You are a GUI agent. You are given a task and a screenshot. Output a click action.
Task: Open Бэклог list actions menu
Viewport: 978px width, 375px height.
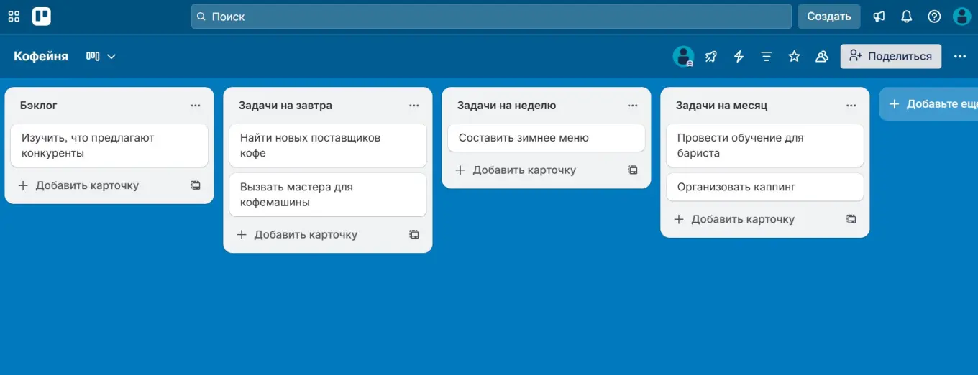coord(196,106)
